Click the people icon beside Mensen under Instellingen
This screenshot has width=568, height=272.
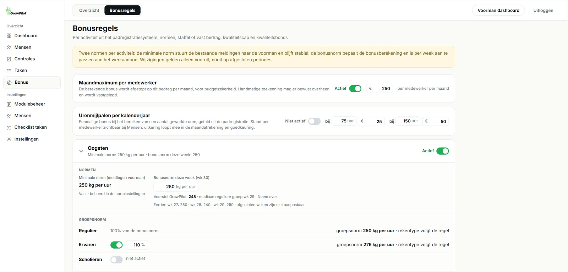pyautogui.click(x=9, y=116)
